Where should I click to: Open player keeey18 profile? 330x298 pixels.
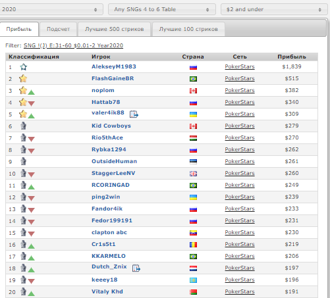tap(105, 280)
